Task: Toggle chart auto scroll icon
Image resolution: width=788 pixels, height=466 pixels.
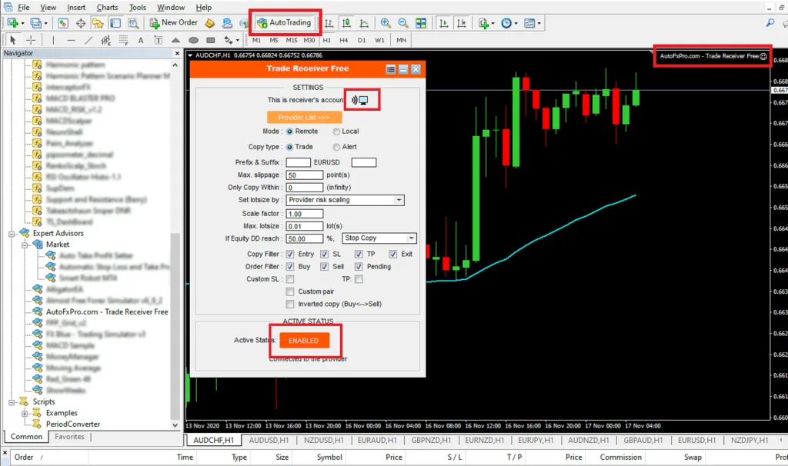Action: [x=444, y=23]
